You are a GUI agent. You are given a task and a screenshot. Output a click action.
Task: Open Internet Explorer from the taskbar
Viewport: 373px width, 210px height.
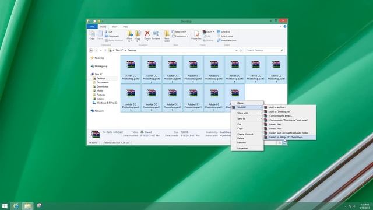(16, 206)
